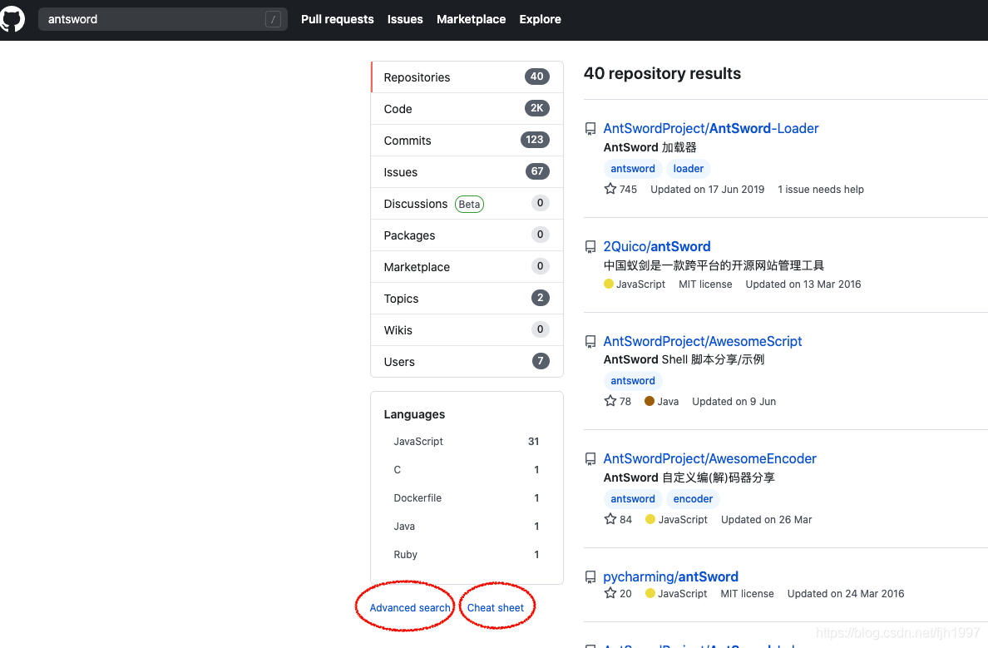This screenshot has height=648, width=988.
Task: Open AntSwordProject/AwesomeEncoder repository
Action: (709, 459)
